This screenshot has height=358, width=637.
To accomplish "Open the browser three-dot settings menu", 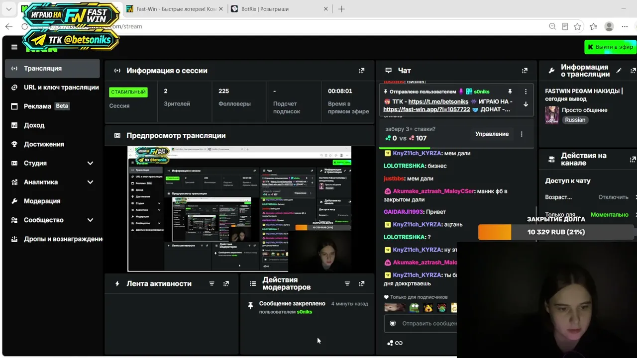I will pos(625,26).
